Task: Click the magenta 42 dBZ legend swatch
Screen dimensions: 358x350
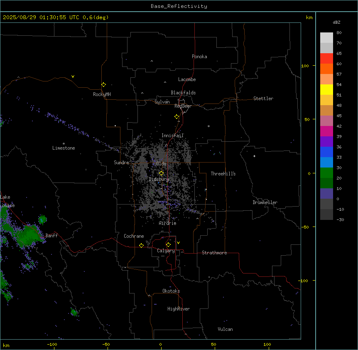Action: pyautogui.click(x=326, y=131)
